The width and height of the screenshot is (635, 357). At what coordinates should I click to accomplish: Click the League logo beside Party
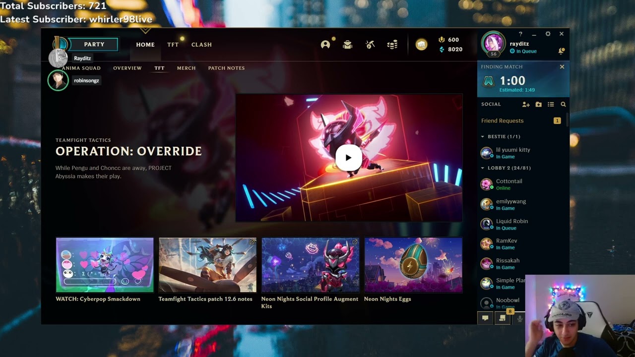pyautogui.click(x=60, y=44)
